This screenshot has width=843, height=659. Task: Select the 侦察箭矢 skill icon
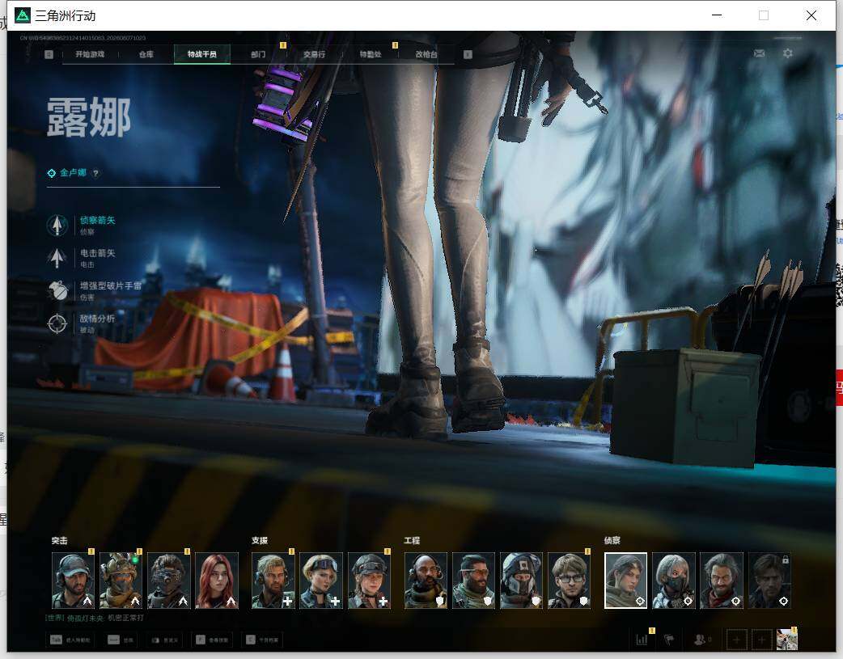57,226
